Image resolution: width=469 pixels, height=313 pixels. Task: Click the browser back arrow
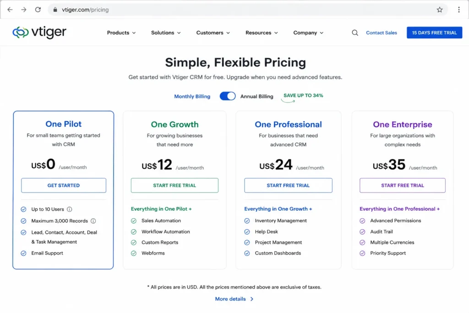coord(10,10)
